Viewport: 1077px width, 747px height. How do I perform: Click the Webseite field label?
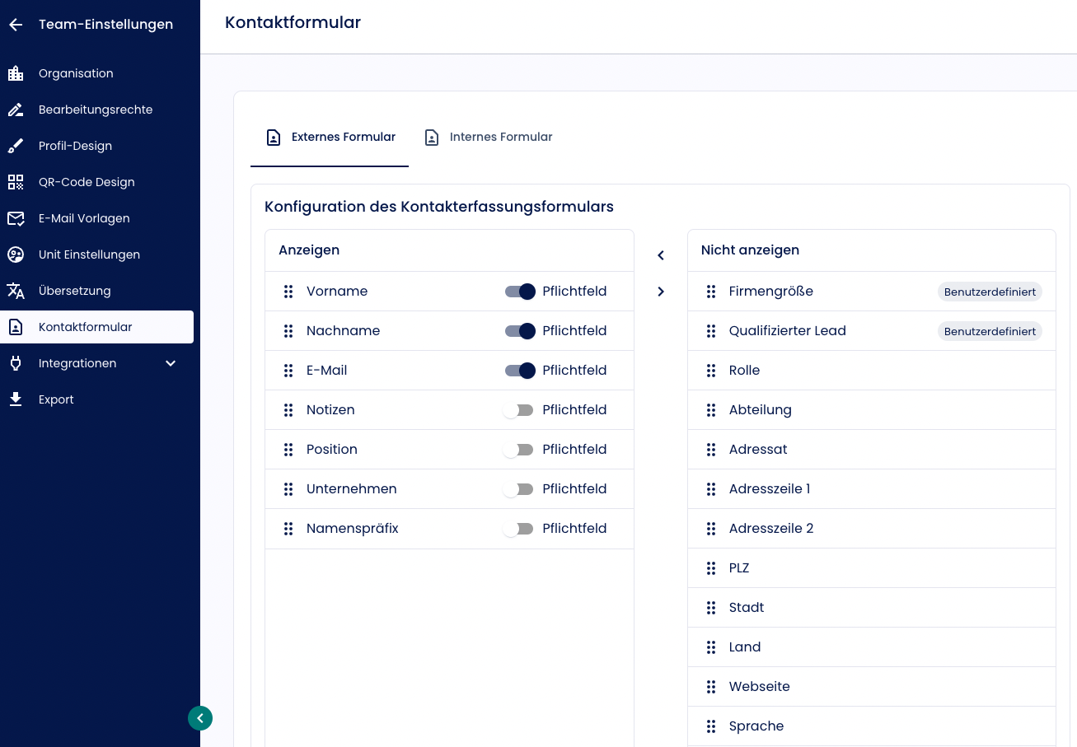(759, 687)
